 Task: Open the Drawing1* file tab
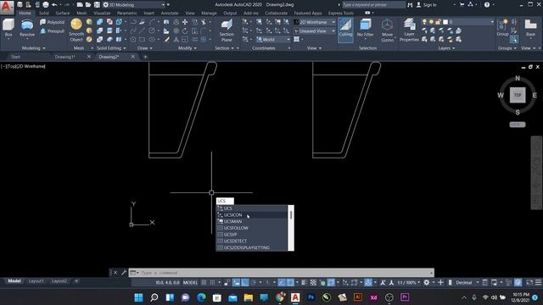pos(64,57)
